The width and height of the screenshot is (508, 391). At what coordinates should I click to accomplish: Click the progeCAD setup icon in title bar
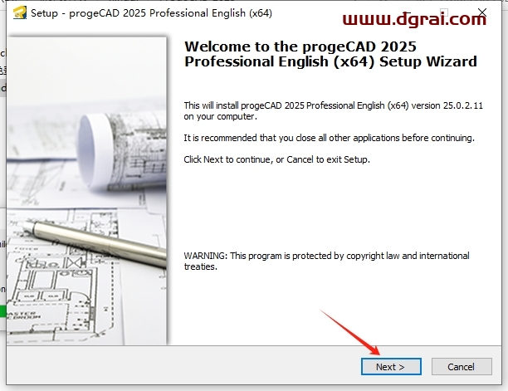coord(19,13)
